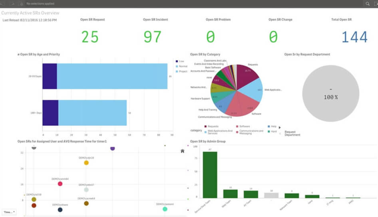Select the Help legend entry
The height and width of the screenshot is (217, 378).
(x=272, y=126)
